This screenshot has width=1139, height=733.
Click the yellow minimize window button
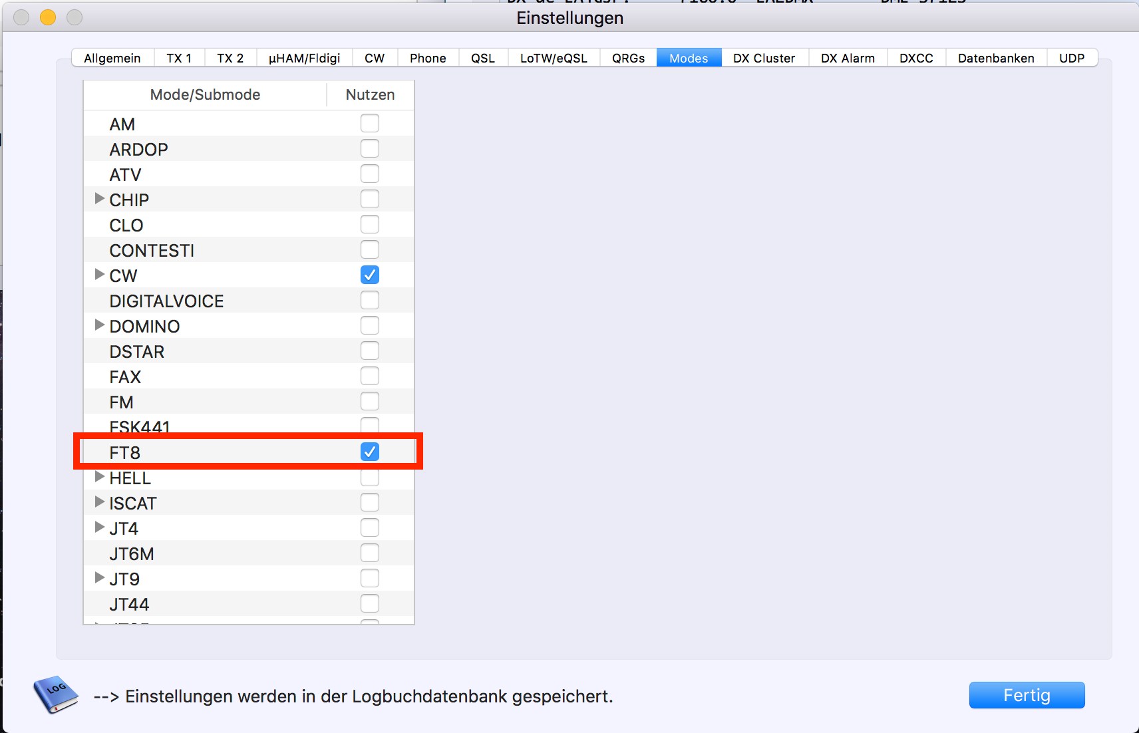[x=48, y=17]
